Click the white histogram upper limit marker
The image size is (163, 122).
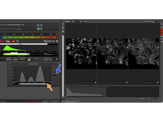pos(106,96)
